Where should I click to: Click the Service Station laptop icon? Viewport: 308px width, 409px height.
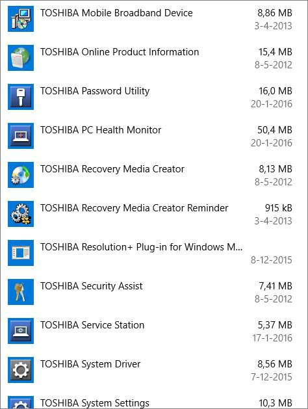(x=21, y=331)
